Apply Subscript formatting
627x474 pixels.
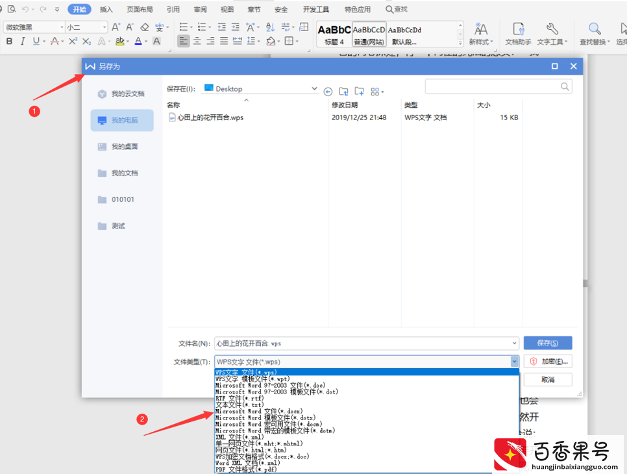click(87, 41)
